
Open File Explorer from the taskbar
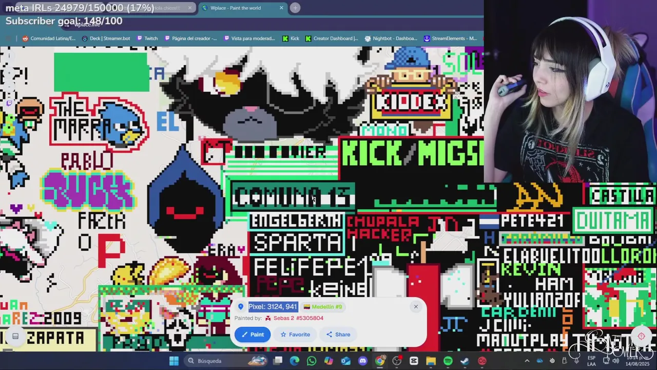tap(431, 361)
